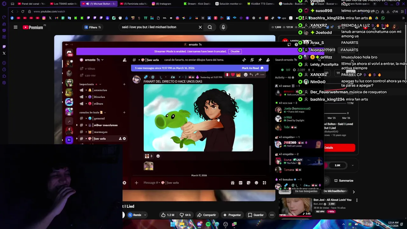Go back in the browser history
The height and width of the screenshot is (229, 407).
(12, 11)
